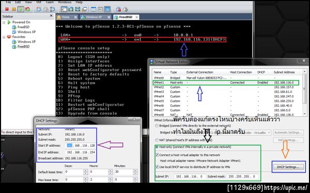Click Default lease time Minutes stepper arrows
Image resolution: width=310 pixels, height=193 pixels.
coord(135,172)
